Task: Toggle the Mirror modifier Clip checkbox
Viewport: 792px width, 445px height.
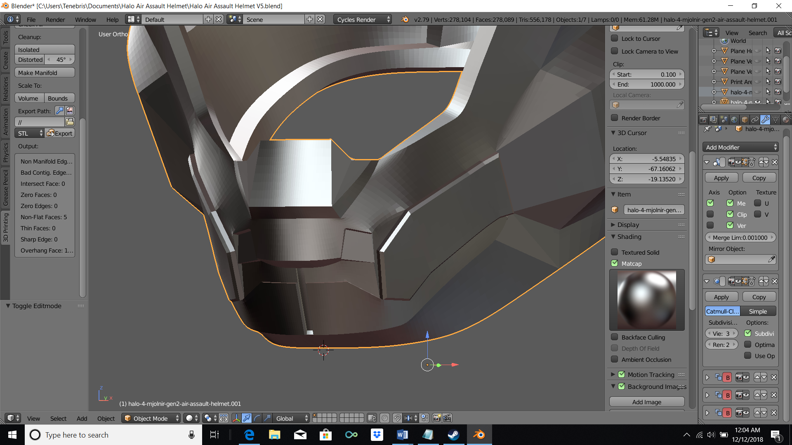Action: pos(730,214)
